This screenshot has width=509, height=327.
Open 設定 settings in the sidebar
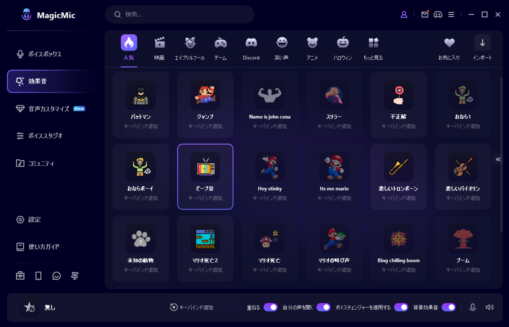click(x=50, y=219)
